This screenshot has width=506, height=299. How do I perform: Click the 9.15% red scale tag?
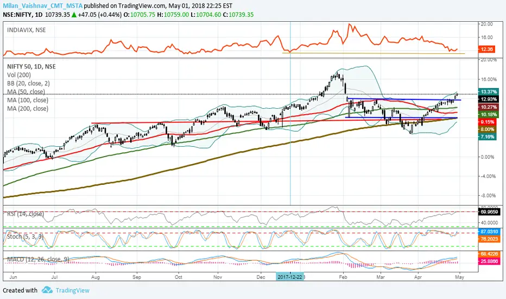click(x=488, y=122)
